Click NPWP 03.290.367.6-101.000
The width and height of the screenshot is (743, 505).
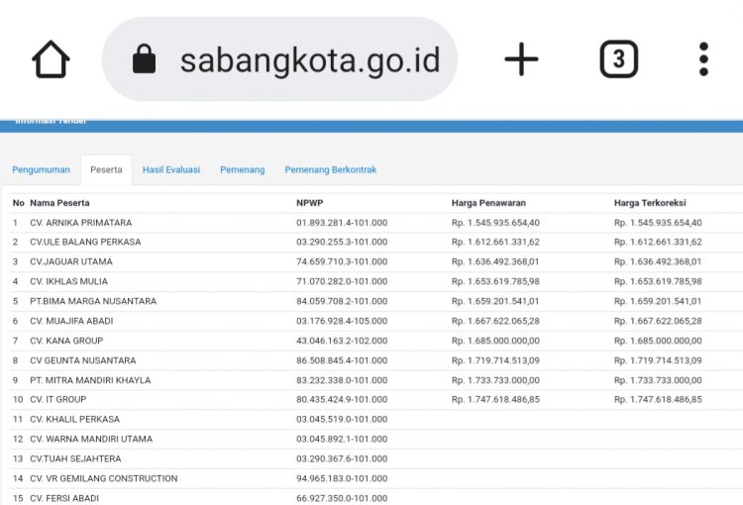(342, 459)
